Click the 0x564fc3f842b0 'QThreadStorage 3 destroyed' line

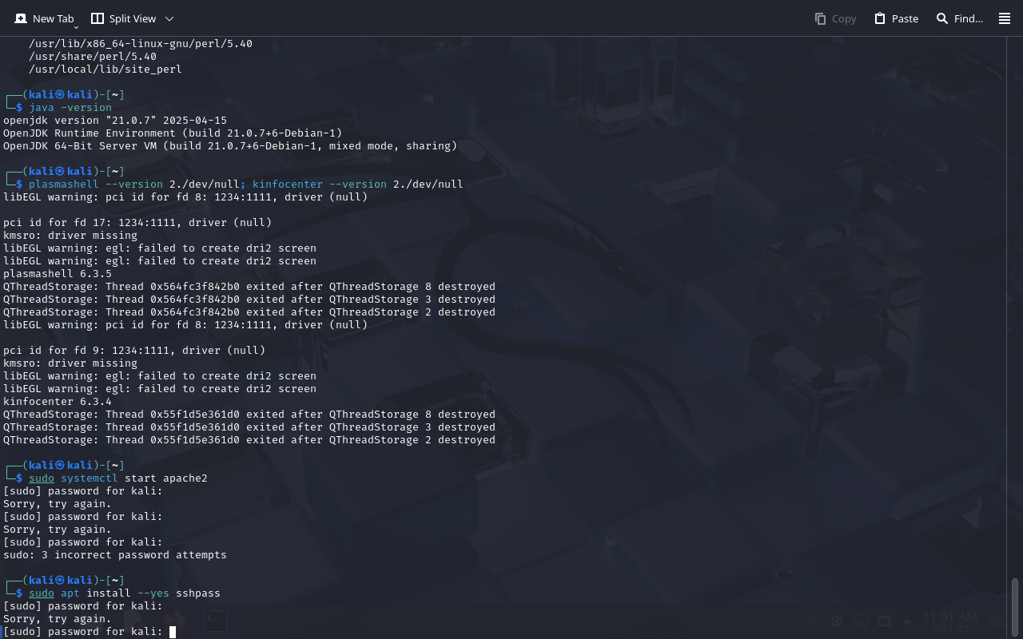point(249,300)
